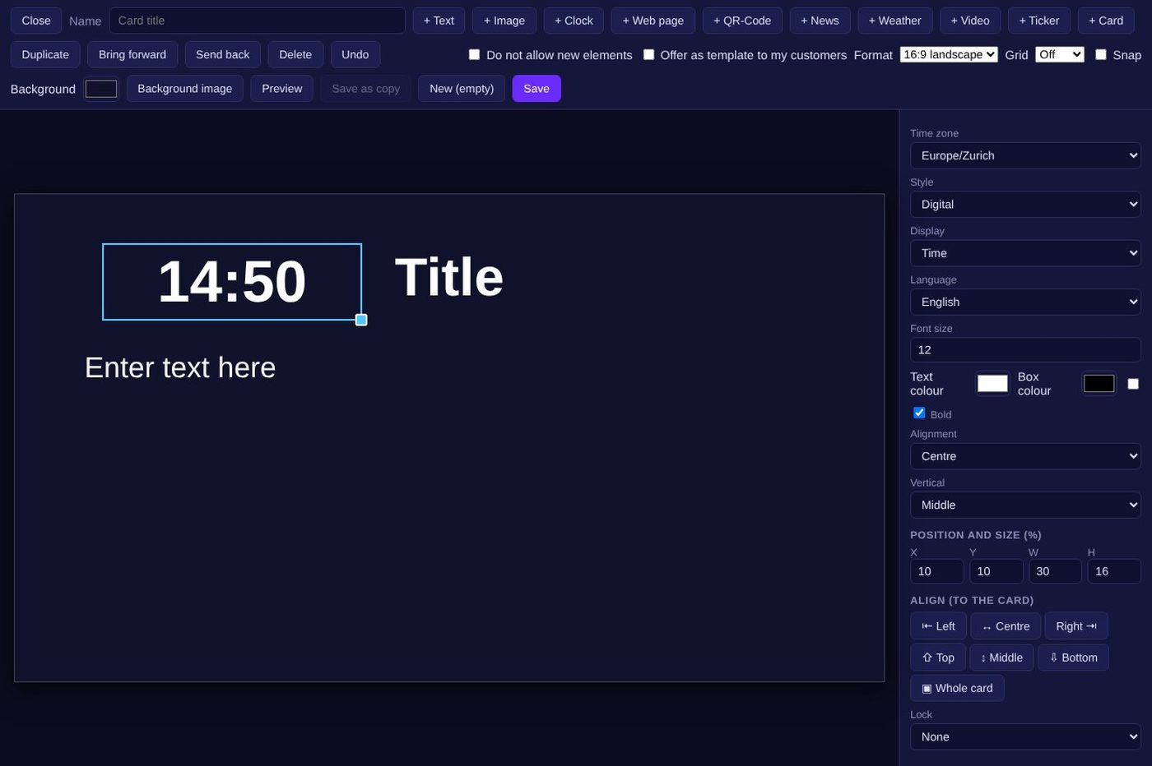1152x766 pixels.
Task: Open the Time zone dropdown
Action: coord(1025,155)
